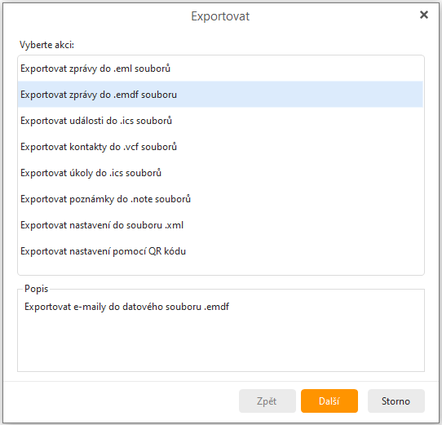The height and width of the screenshot is (425, 442).
Task: Click the orange Další button
Action: coord(329,401)
